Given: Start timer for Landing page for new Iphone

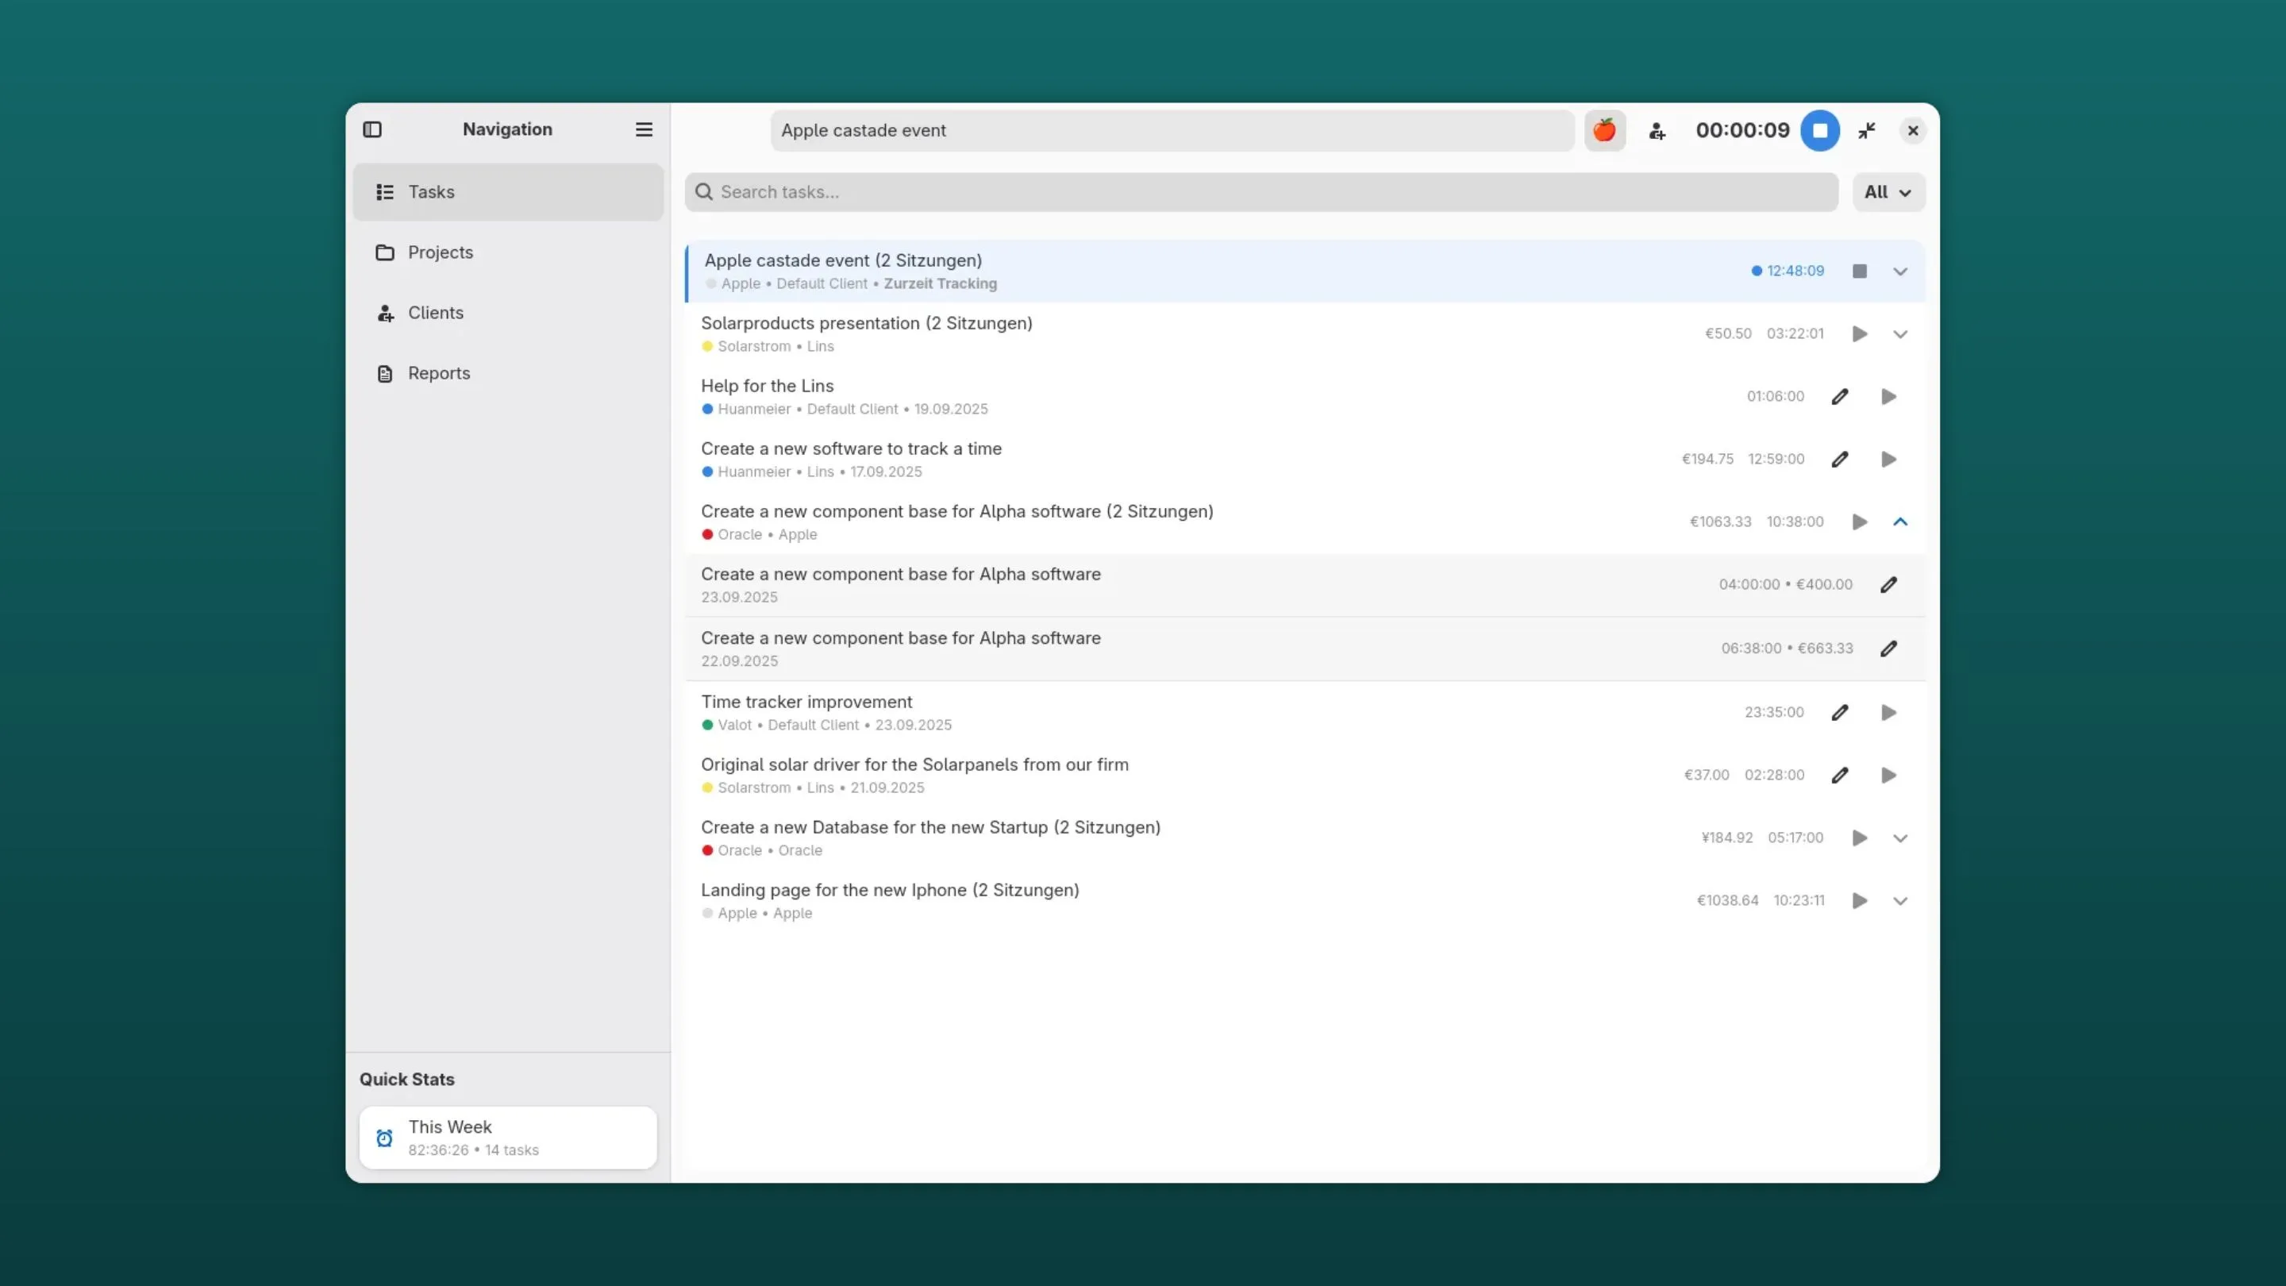Looking at the screenshot, I should [1859, 901].
